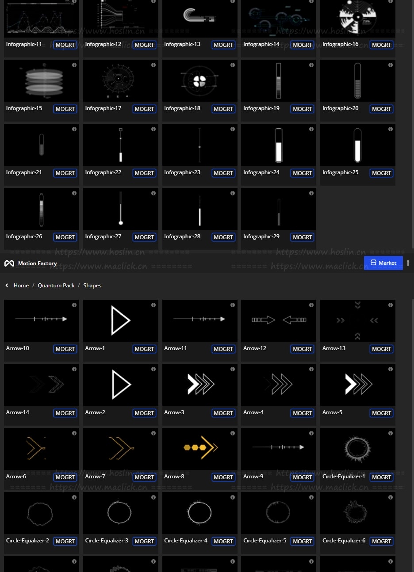The image size is (414, 572).
Task: Click the Circle-Equalizer-6 label
Action: (344, 541)
